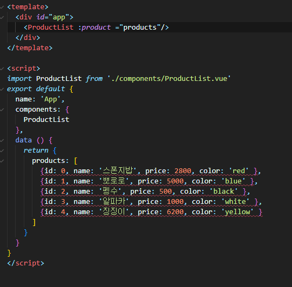Image resolution: width=292 pixels, height=287 pixels.
Task: Click ProductList inside the components object
Action: pos(46,119)
